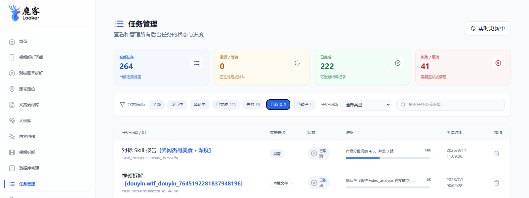Click the 已完成 222 summary card

tap(362, 67)
